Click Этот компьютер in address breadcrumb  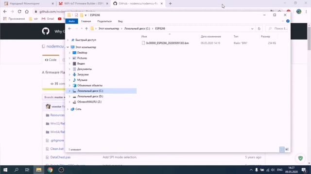coord(109,29)
